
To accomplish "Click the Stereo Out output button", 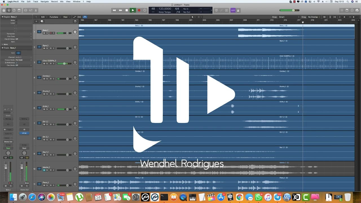I will tap(8, 142).
